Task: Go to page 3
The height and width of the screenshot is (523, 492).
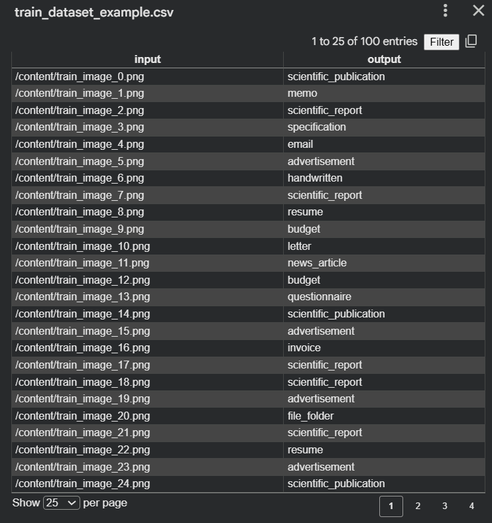Action: 444,506
